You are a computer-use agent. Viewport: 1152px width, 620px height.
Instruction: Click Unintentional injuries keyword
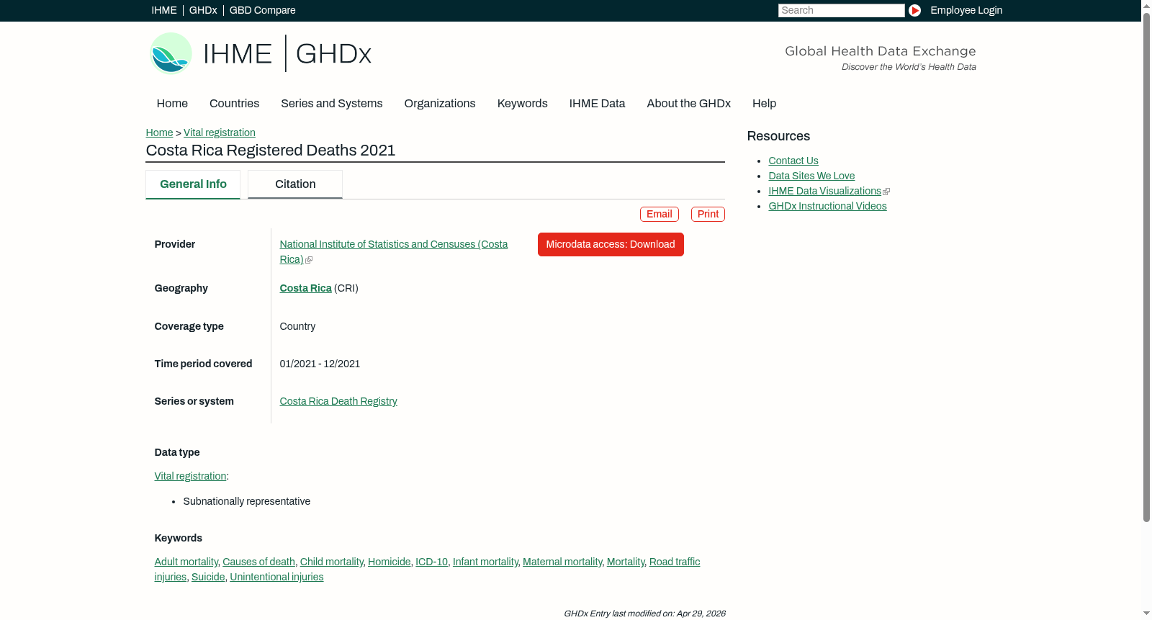point(276,577)
